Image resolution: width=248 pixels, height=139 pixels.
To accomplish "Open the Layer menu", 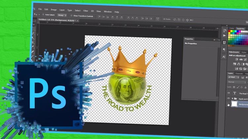I will [62, 10].
